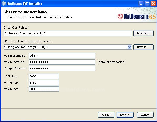Minimize the NetBeans IDE Installer window
The image size is (157, 122).
click(141, 4)
